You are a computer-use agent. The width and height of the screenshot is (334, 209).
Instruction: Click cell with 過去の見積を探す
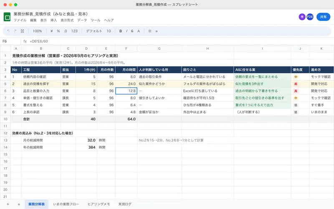click(x=41, y=84)
